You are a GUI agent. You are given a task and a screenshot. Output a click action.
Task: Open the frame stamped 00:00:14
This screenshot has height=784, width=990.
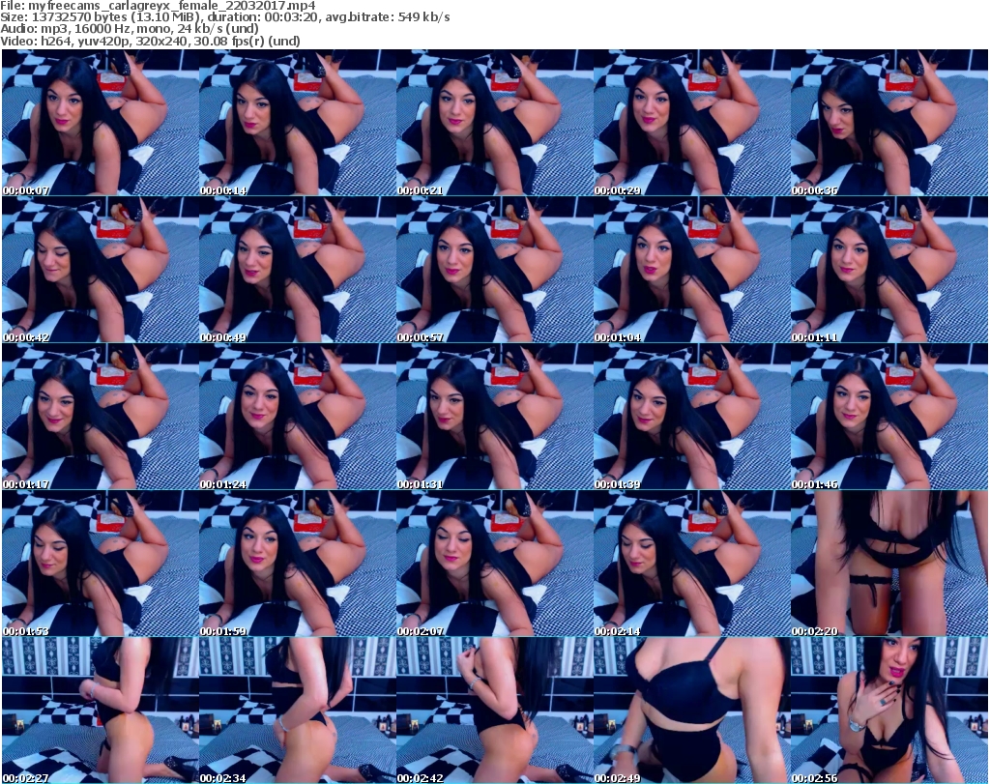298,123
